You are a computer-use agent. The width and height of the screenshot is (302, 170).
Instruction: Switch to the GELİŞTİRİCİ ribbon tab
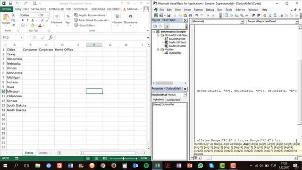point(114,9)
